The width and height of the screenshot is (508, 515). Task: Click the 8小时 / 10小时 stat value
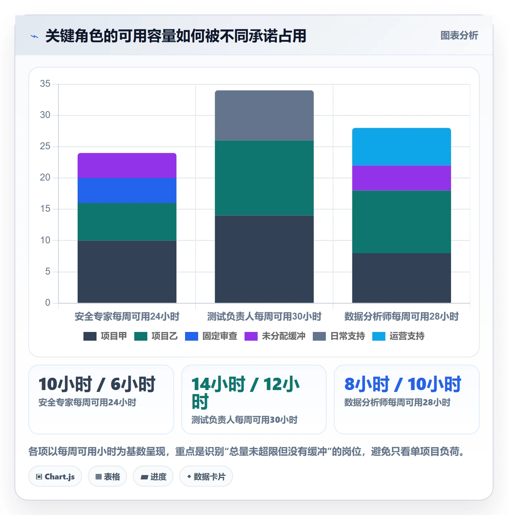pos(403,384)
